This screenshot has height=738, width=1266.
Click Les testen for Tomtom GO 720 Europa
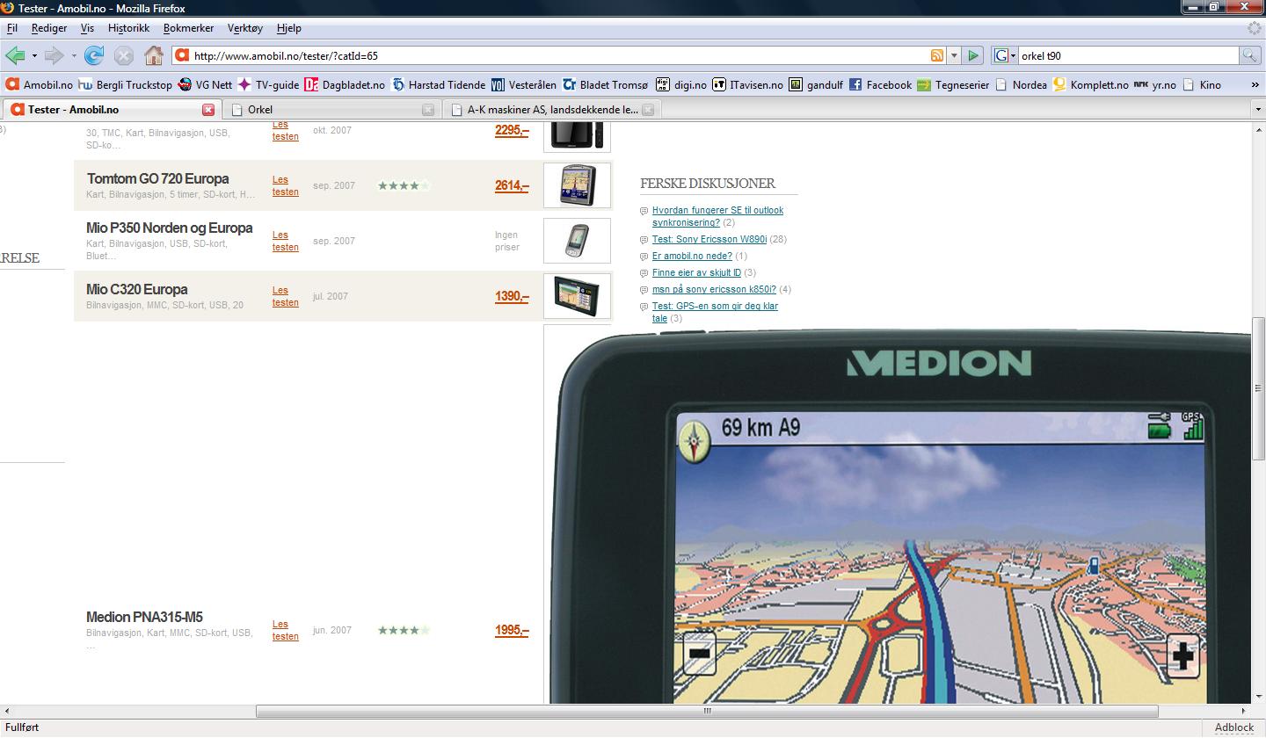tap(285, 185)
